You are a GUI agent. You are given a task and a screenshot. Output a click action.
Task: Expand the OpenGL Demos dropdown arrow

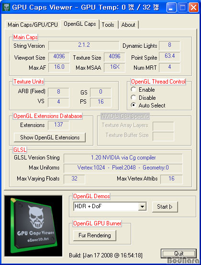click(142, 207)
